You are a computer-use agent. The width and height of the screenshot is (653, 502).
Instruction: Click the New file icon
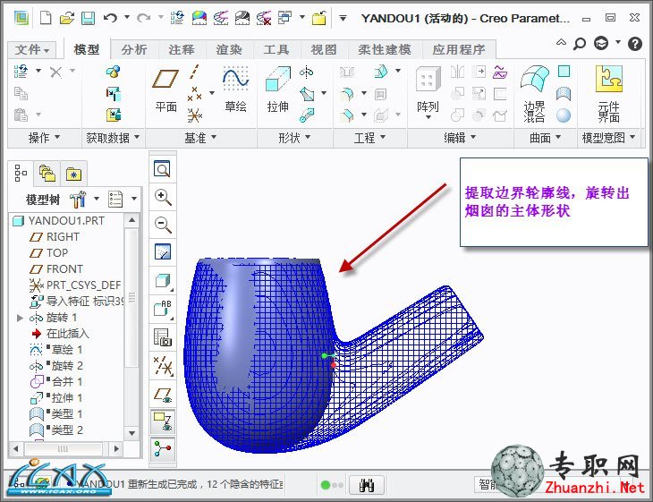point(46,18)
